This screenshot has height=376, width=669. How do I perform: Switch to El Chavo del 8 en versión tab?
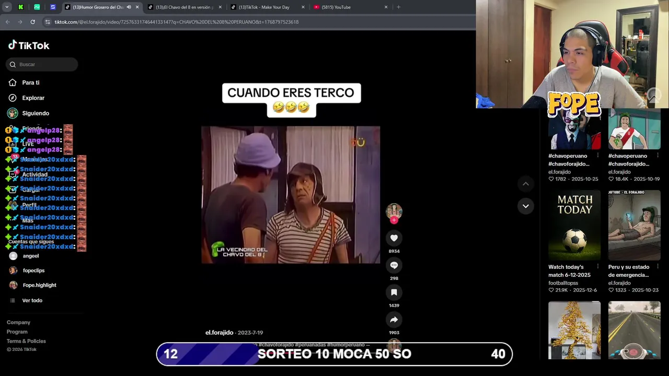[x=184, y=7]
